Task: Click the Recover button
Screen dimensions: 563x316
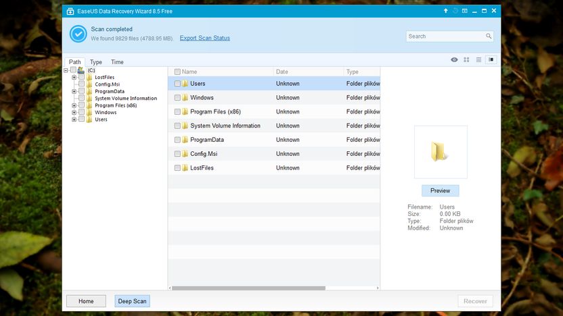Action: [x=476, y=301]
